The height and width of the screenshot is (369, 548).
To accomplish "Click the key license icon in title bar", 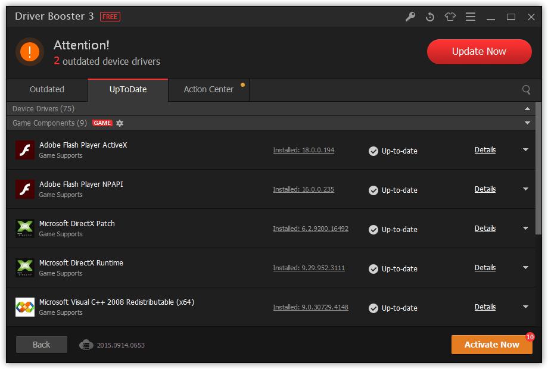I will pyautogui.click(x=410, y=17).
